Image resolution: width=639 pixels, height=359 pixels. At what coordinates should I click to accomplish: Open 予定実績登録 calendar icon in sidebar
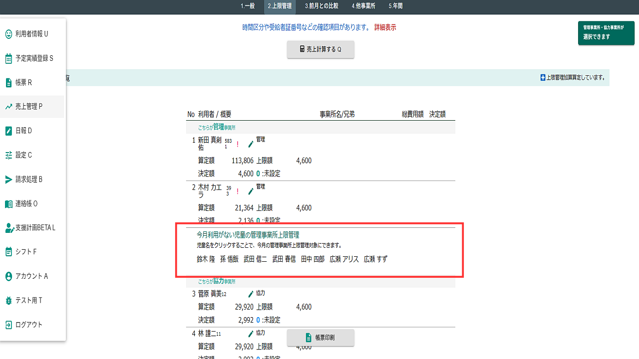(8, 58)
